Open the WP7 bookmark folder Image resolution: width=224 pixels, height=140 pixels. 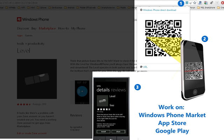(x=21, y=8)
